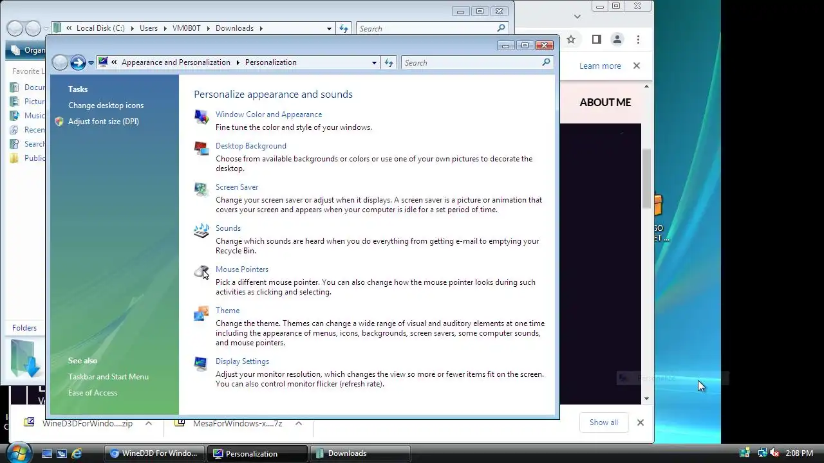This screenshot has height=463, width=824.
Task: Click Show all downloads button
Action: coord(604,422)
